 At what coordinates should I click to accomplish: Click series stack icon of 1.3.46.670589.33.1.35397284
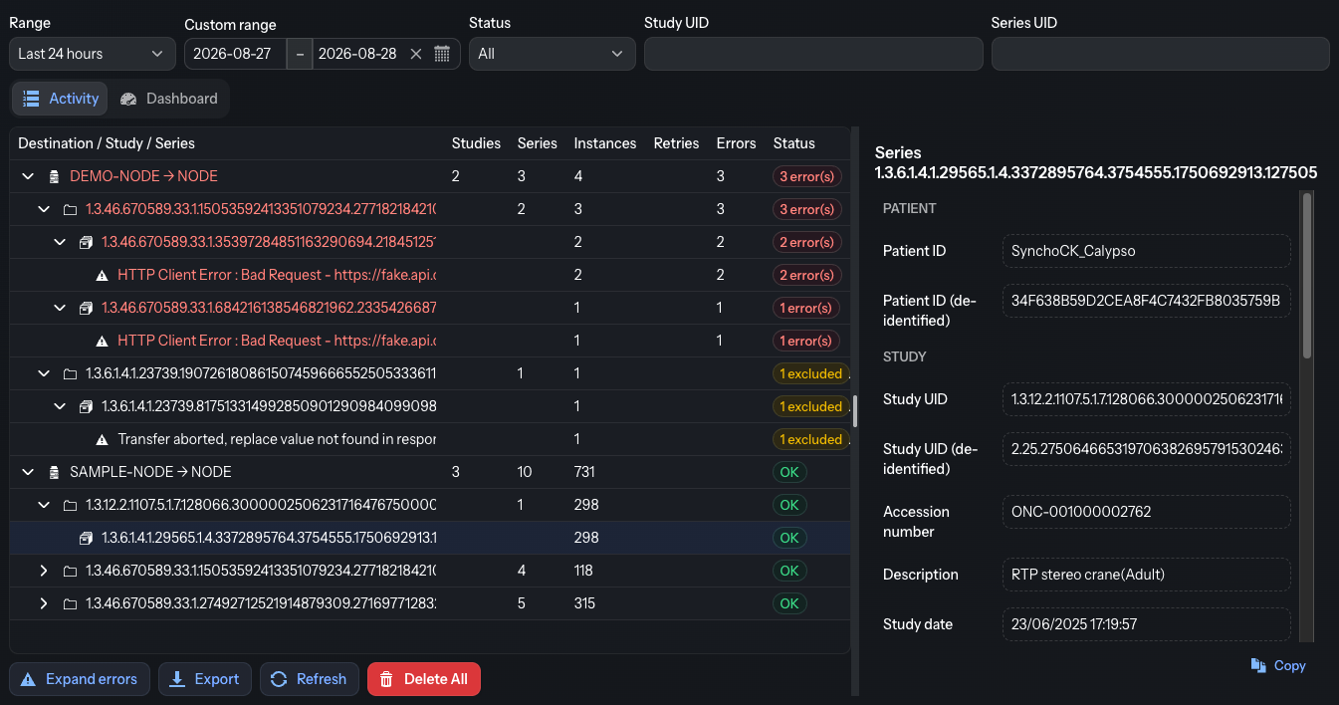click(86, 242)
